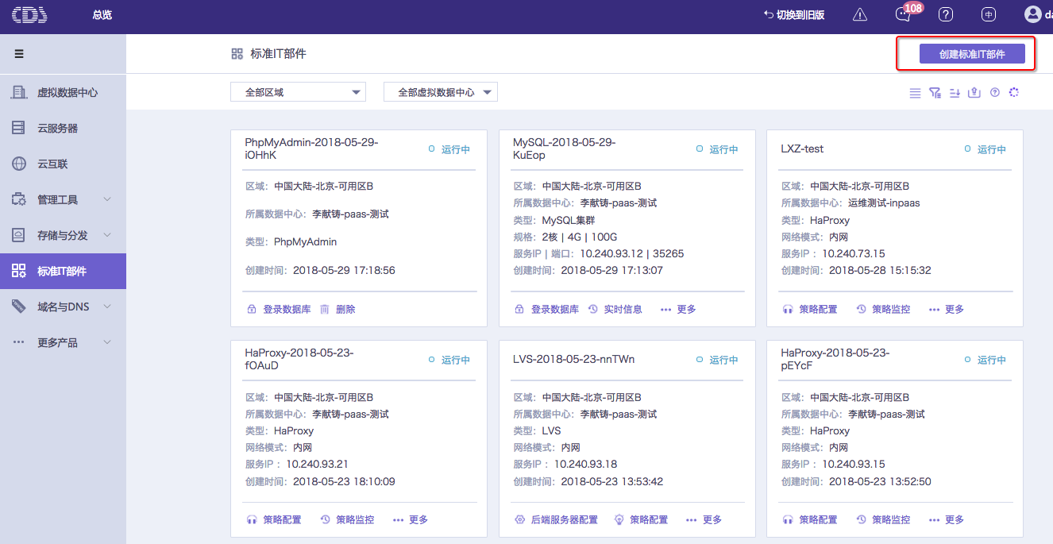Click 实时信息 on MySQL card

(615, 309)
